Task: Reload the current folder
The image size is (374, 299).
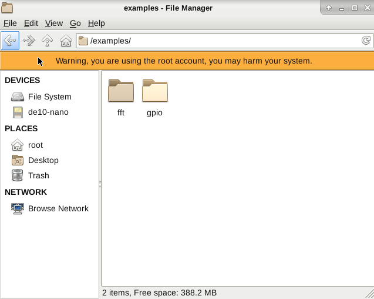Action: coord(366,41)
